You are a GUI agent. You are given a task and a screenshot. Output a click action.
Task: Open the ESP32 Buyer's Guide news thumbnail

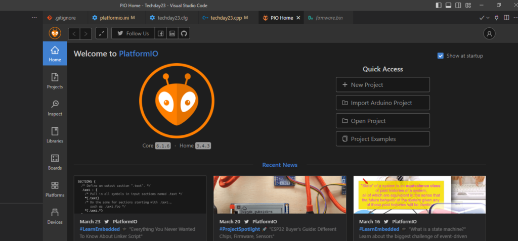tap(280, 195)
